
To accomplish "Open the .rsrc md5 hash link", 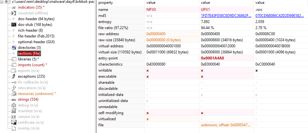I will pyautogui.click(x=280, y=15).
